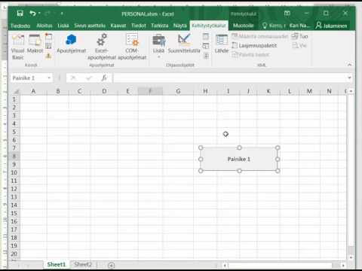This screenshot has width=362, height=271.
Task: Click the Select All corner triangle
Action: click(x=16, y=91)
